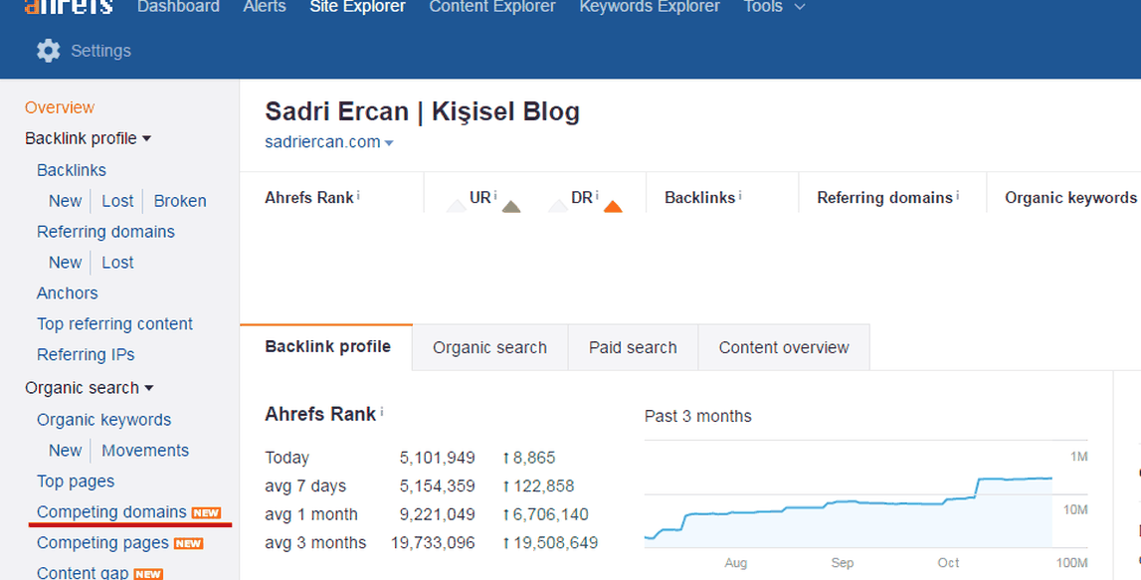The height and width of the screenshot is (580, 1141).
Task: Switch to the Organic search tab
Action: point(489,348)
